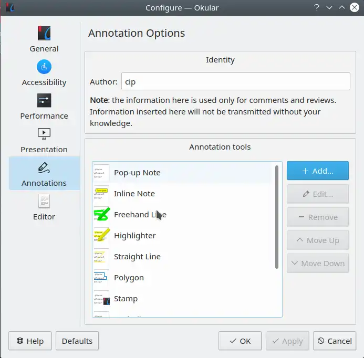Click into the Author text field
Image resolution: width=364 pixels, height=358 pixels.
(x=236, y=81)
